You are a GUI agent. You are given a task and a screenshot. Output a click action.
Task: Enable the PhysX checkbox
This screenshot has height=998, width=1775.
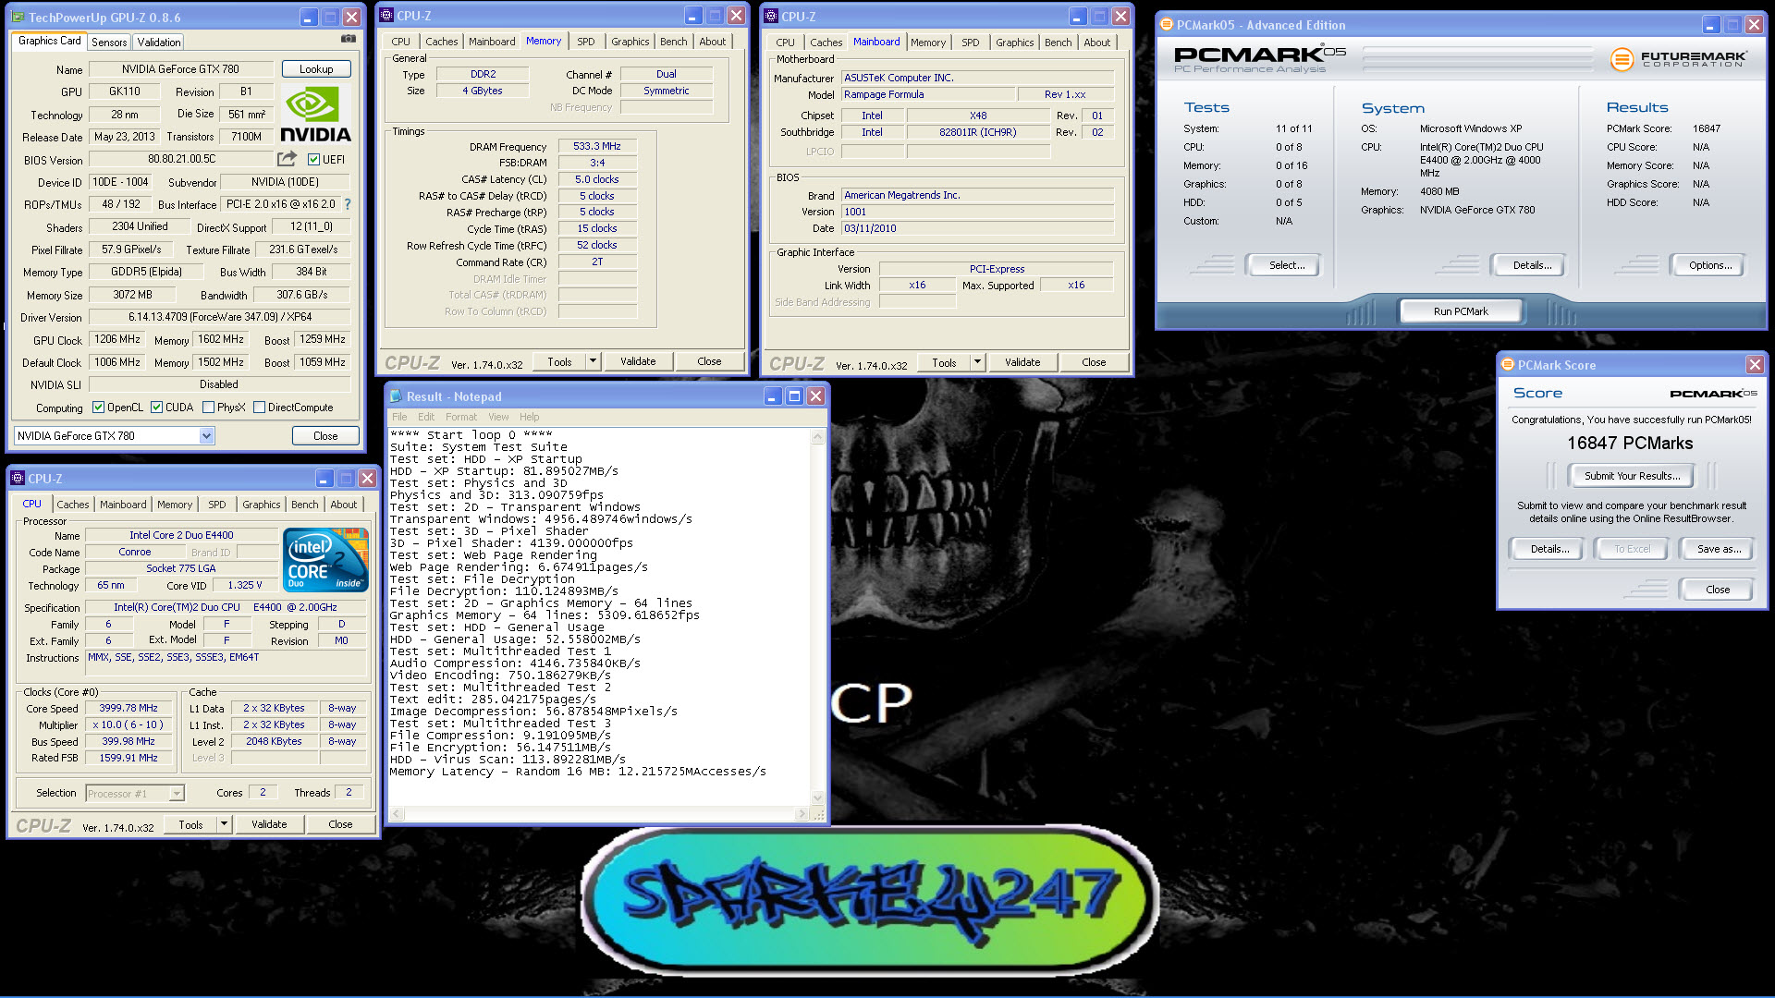point(208,407)
